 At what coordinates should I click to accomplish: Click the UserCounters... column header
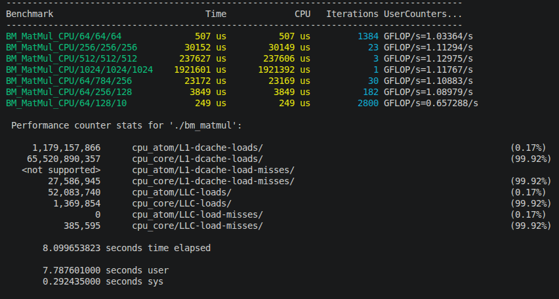point(423,14)
